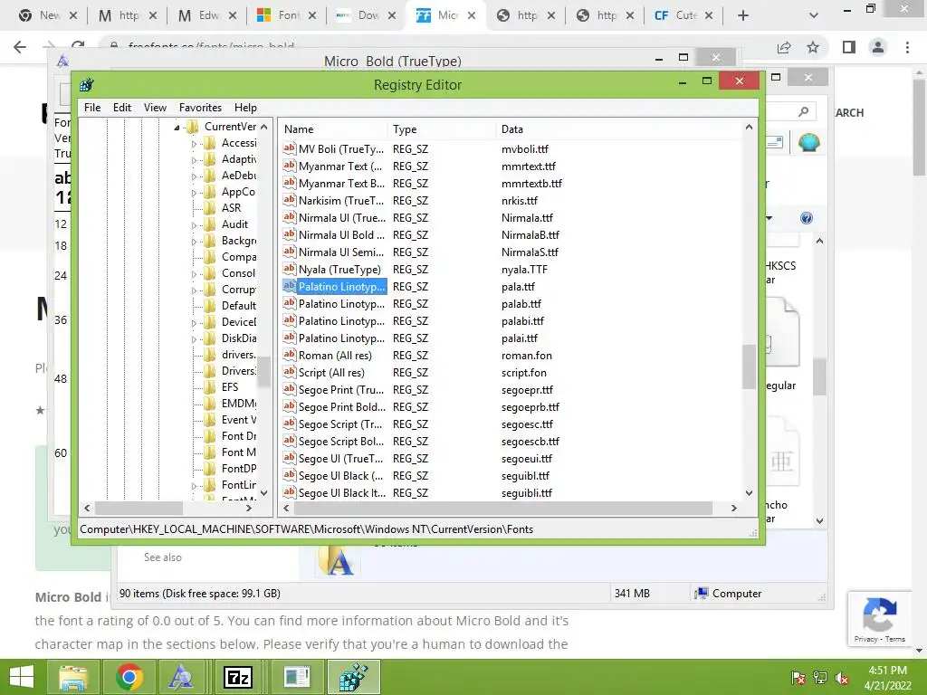
Task: Open the Edit menu in Registry Editor
Action: pos(122,108)
